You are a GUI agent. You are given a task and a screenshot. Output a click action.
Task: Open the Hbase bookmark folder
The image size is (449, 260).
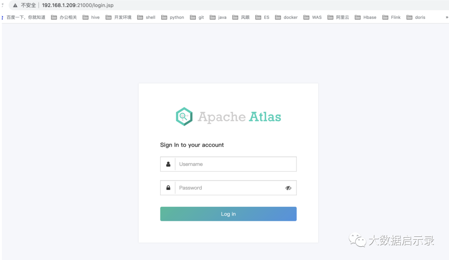(365, 17)
